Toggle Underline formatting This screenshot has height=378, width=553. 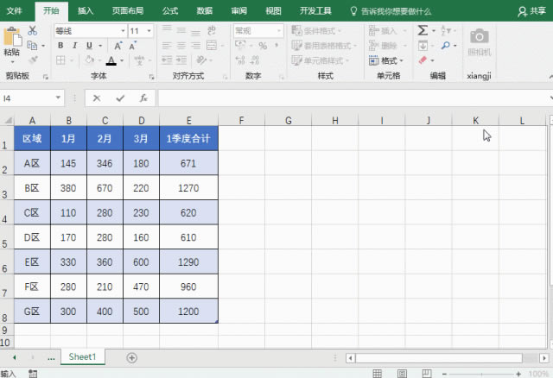click(89, 46)
